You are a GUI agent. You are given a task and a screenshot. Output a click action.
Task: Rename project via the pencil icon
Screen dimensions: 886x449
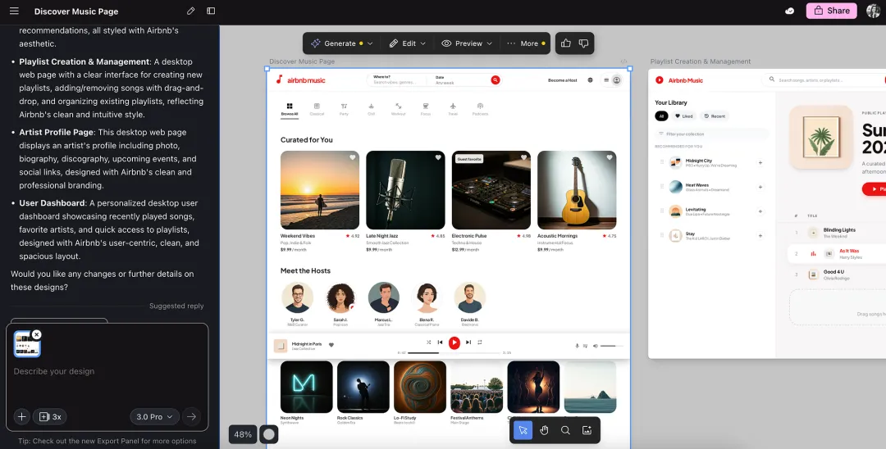click(191, 11)
